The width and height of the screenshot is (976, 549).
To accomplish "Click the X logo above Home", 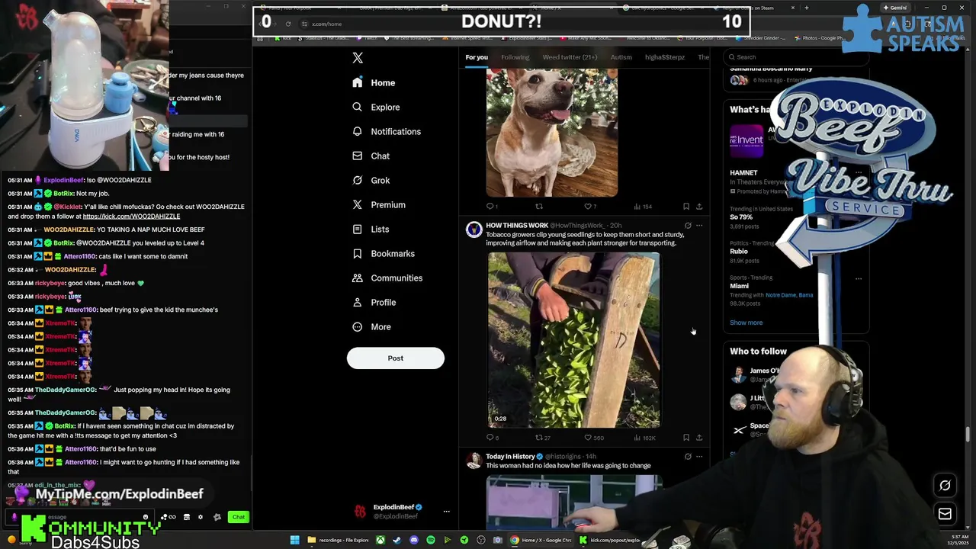I will (358, 58).
